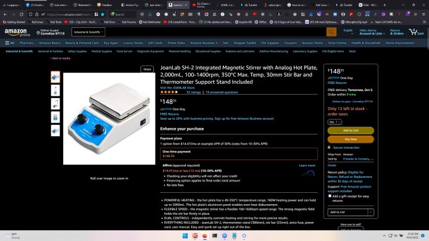
Task: Click the address bar padlock icon
Action: (x=37, y=14)
